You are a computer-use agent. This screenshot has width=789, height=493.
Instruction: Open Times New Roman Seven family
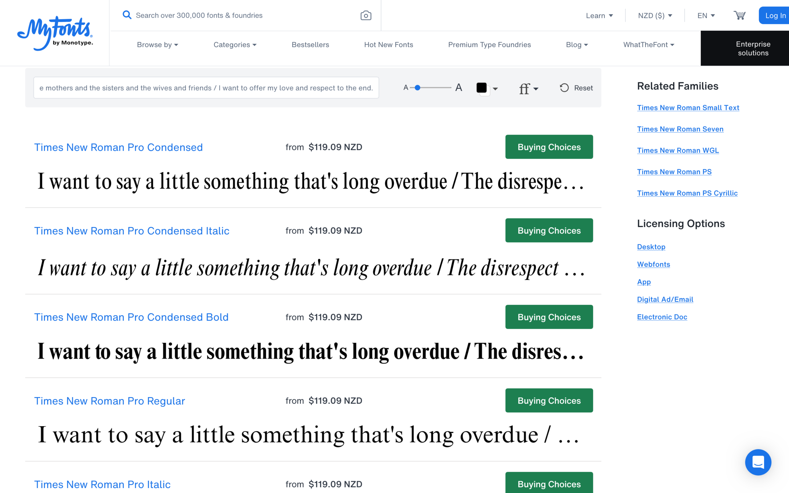pos(680,129)
